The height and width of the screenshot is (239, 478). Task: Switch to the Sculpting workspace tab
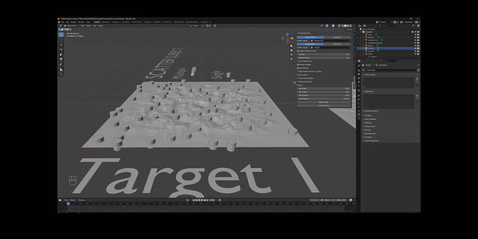point(115,22)
